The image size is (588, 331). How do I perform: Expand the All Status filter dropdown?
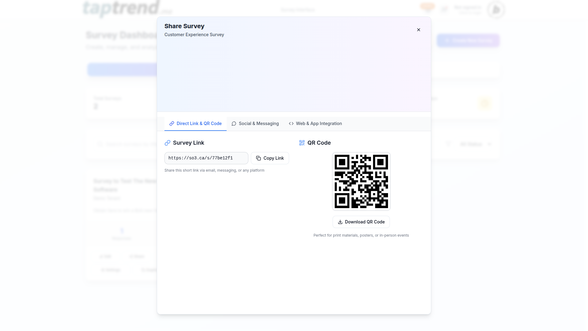[475, 144]
